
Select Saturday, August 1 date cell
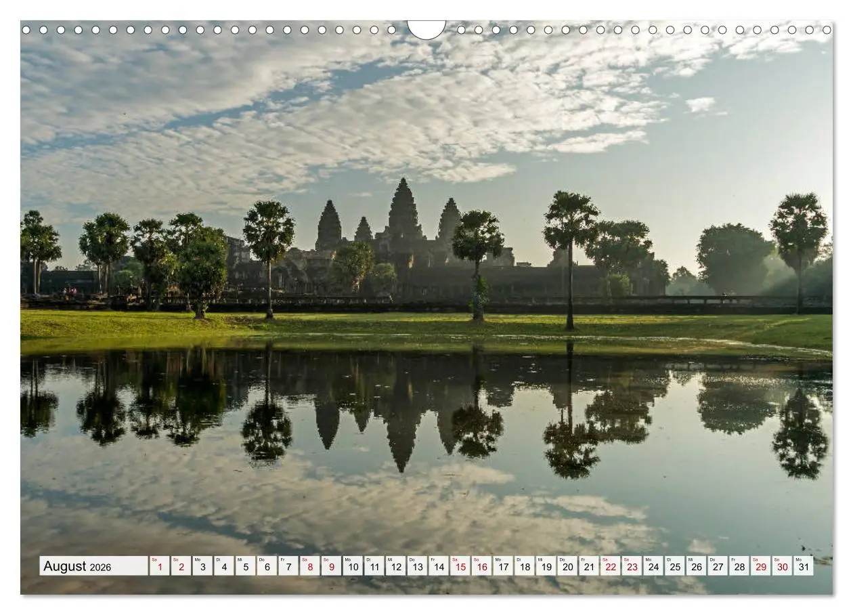[x=160, y=566]
